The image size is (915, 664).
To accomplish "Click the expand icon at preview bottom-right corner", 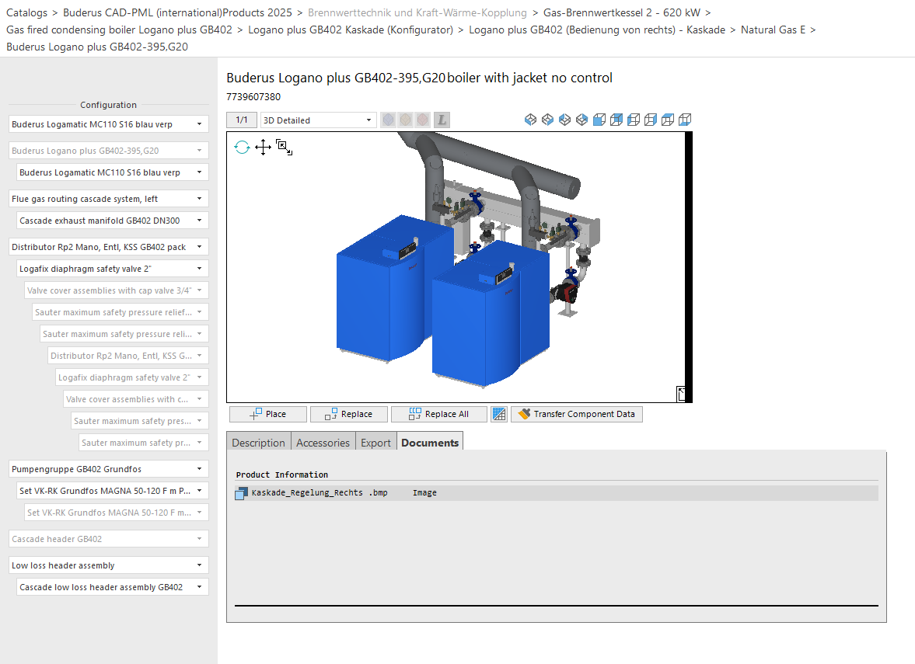I will click(x=680, y=394).
